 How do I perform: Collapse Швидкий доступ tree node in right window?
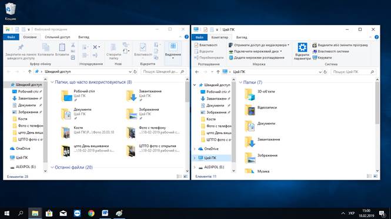click(195, 85)
